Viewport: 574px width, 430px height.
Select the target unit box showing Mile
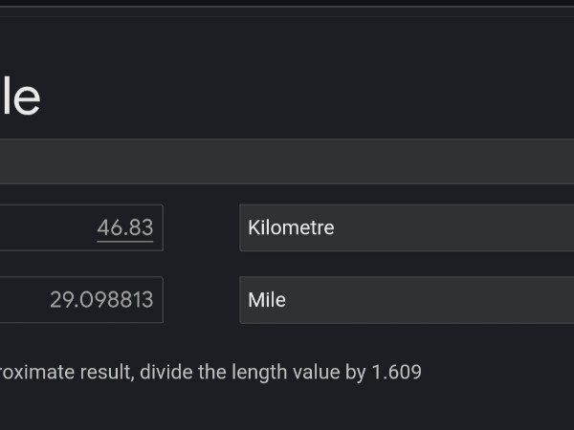[x=406, y=300]
